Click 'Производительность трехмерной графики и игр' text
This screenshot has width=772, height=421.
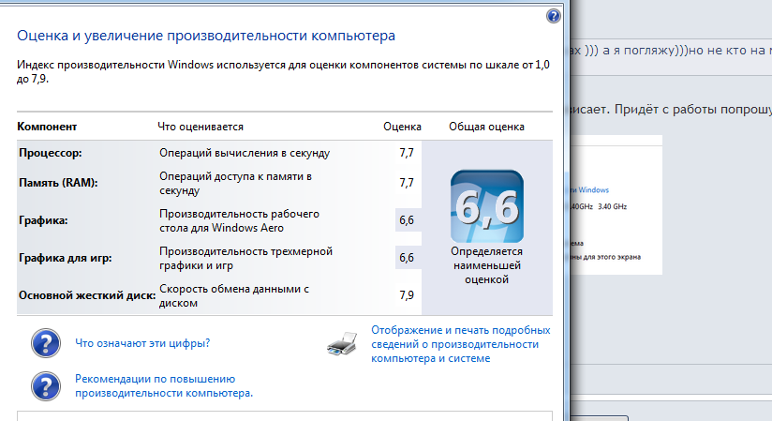pyautogui.click(x=245, y=258)
